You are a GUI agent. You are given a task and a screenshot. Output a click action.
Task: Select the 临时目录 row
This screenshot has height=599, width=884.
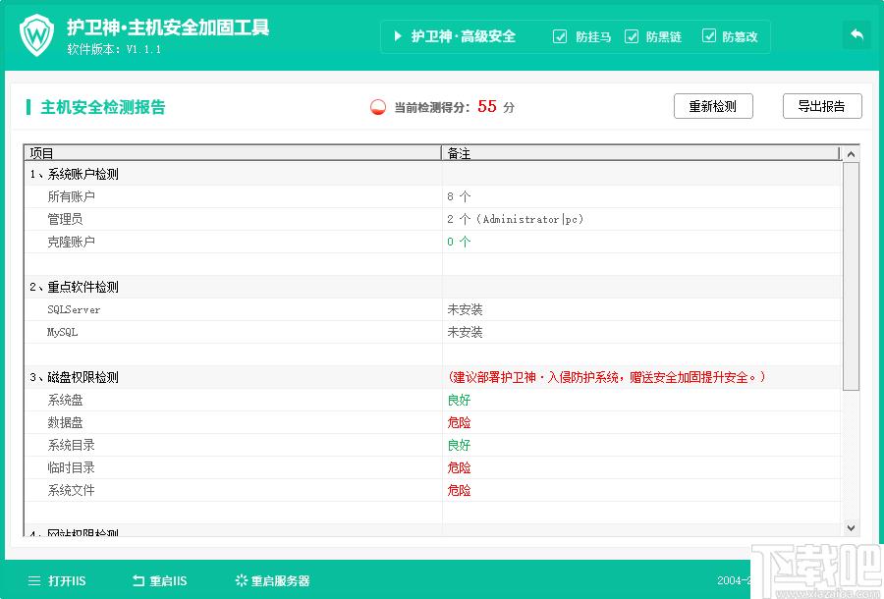tap(432, 467)
